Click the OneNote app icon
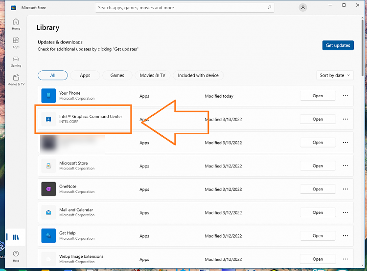Image resolution: width=367 pixels, height=271 pixels. click(x=48, y=189)
